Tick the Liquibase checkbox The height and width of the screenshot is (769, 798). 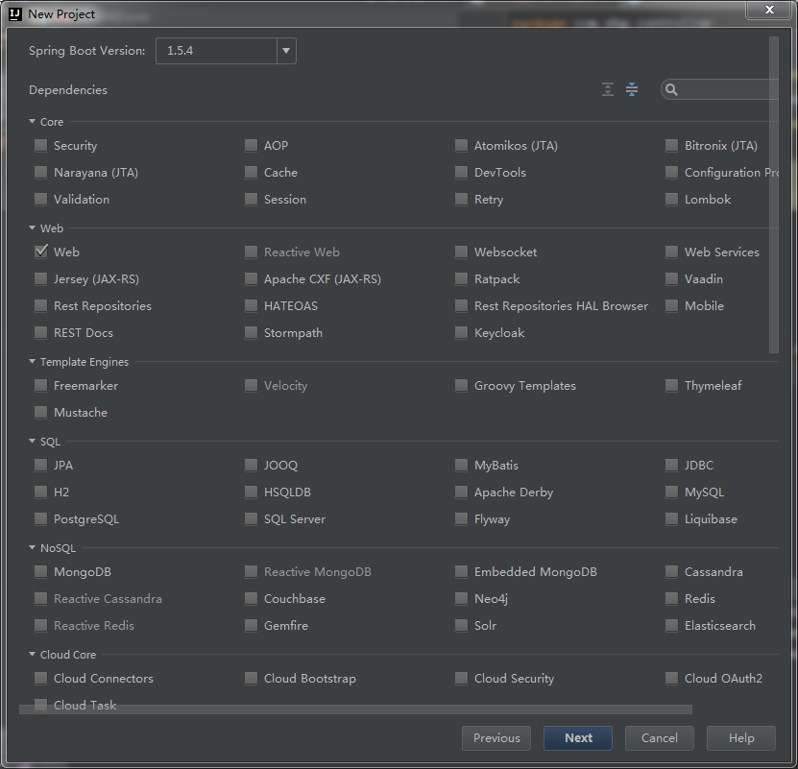(671, 519)
